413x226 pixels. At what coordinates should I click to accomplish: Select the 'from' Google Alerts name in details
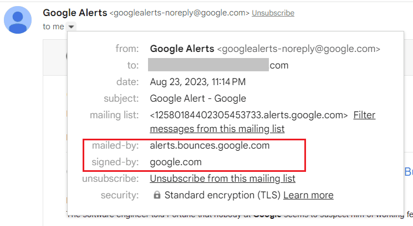[x=182, y=49]
